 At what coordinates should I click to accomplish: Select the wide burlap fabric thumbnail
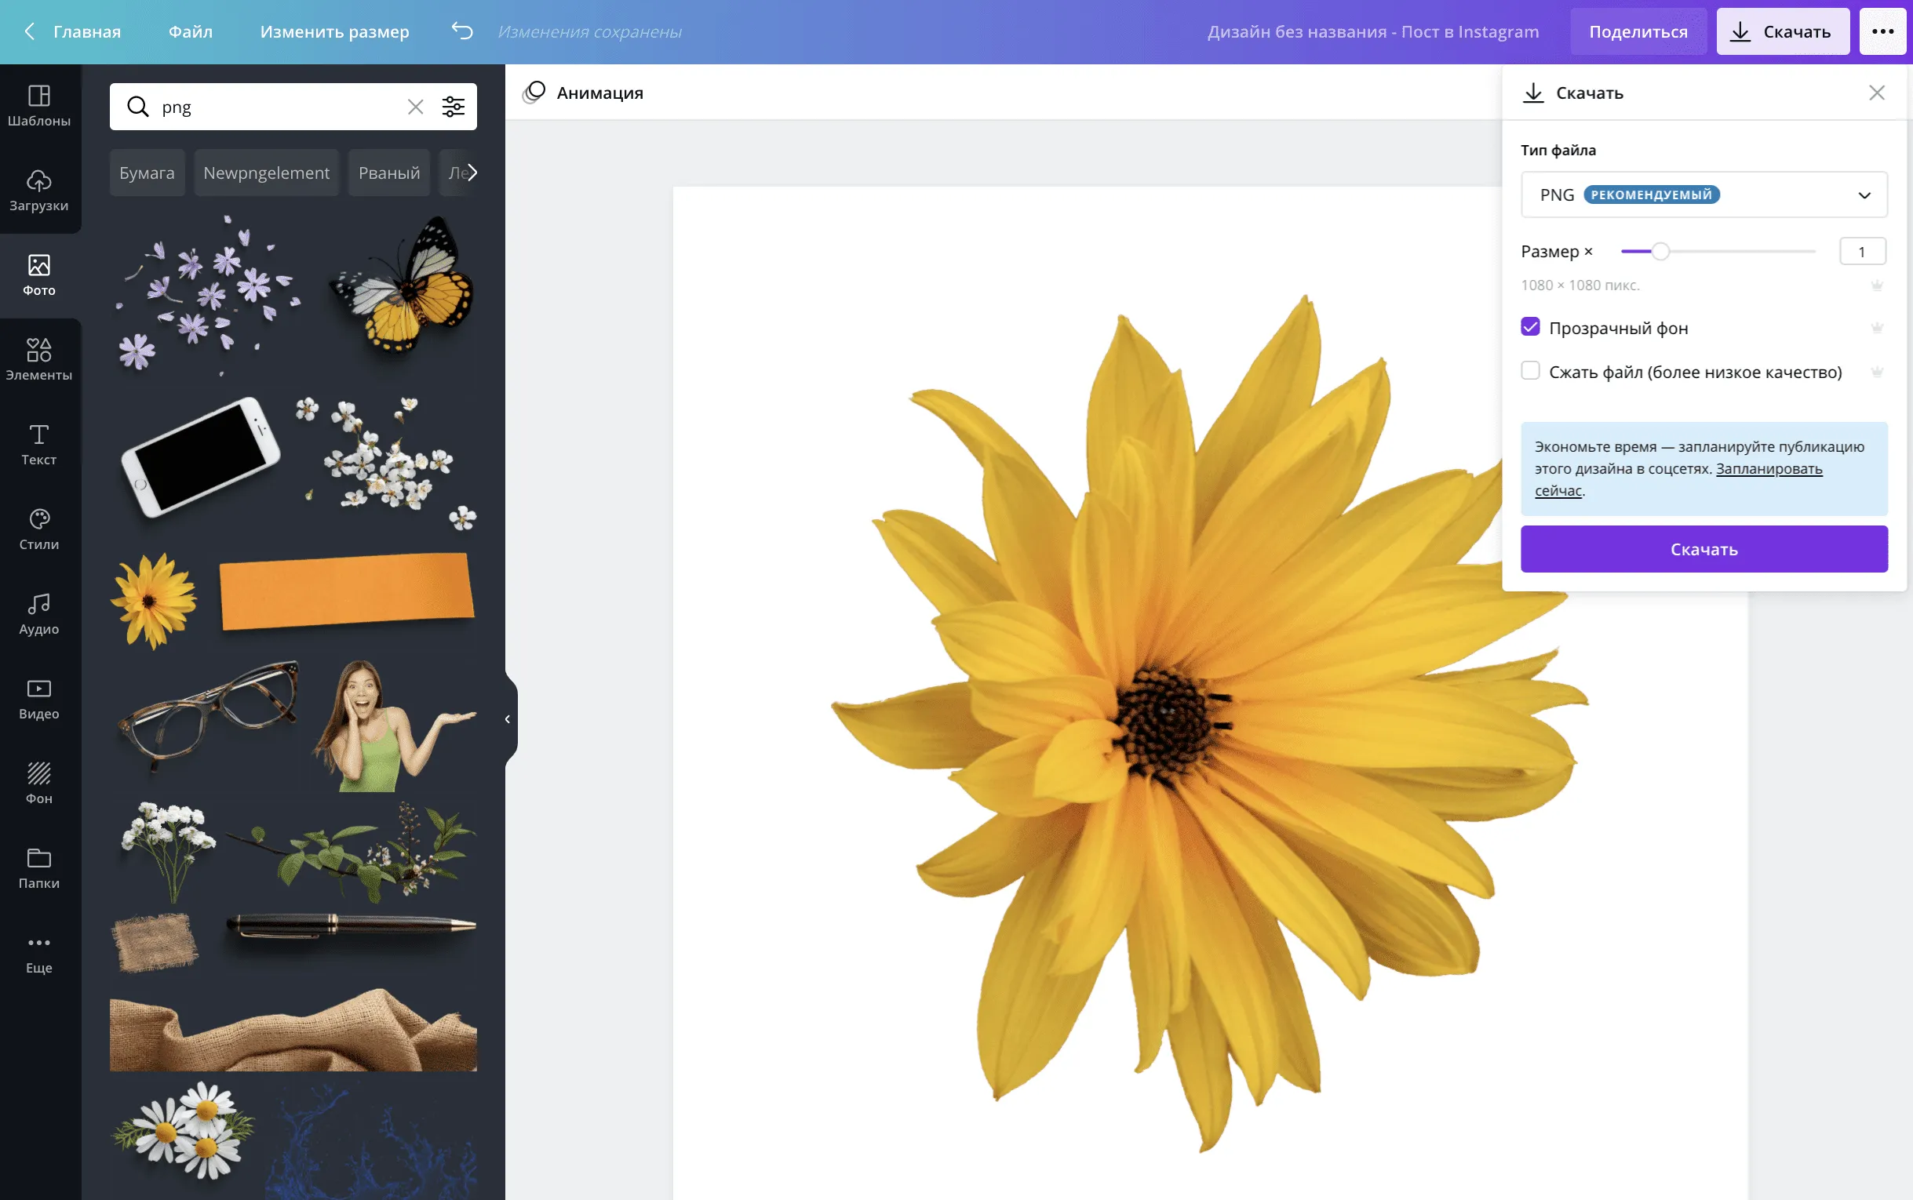pyautogui.click(x=293, y=1029)
